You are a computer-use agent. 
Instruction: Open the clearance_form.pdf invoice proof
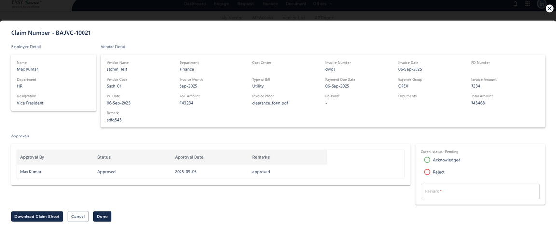point(270,103)
